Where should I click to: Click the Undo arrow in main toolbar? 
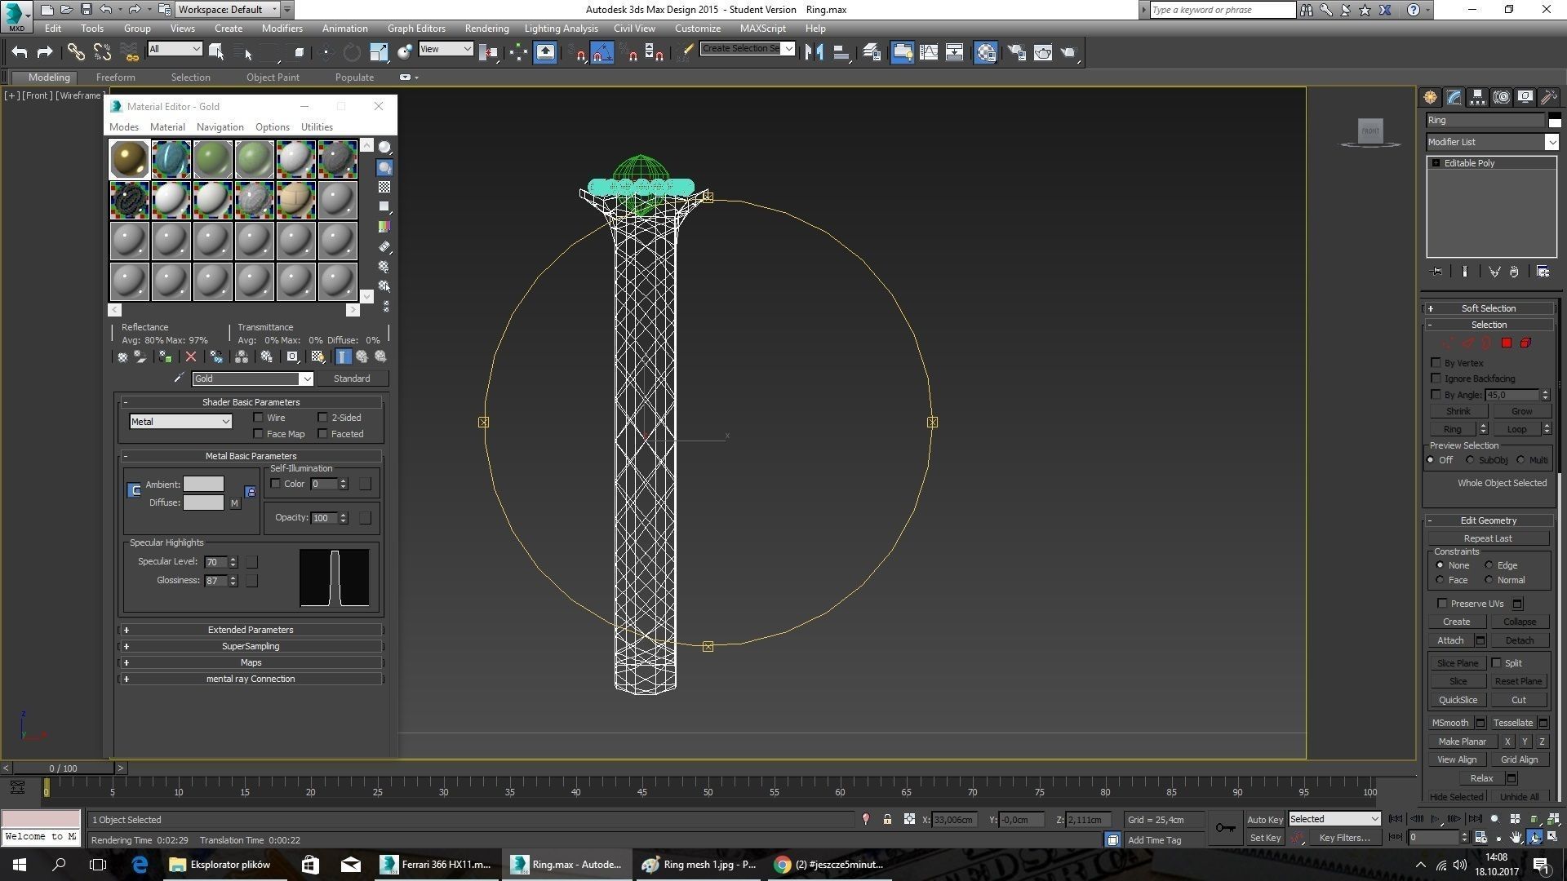19,52
